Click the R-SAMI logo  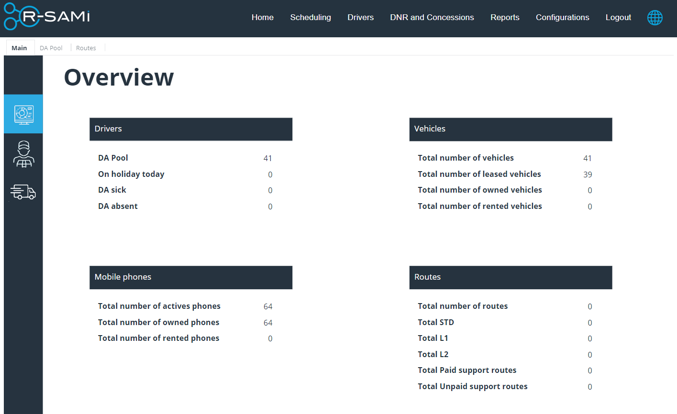point(46,17)
